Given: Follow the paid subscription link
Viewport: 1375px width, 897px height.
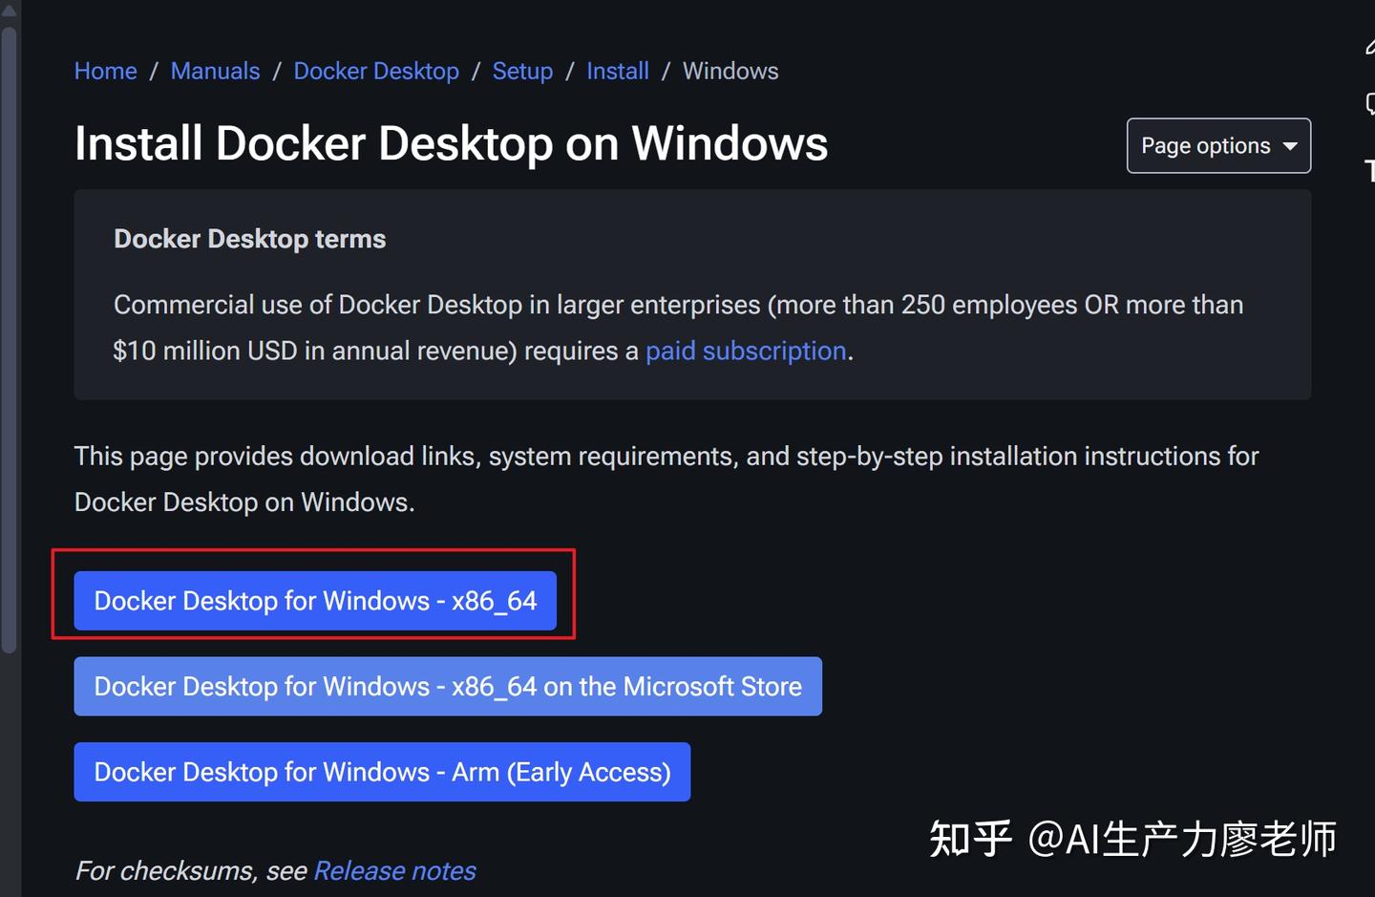Looking at the screenshot, I should click(x=746, y=352).
